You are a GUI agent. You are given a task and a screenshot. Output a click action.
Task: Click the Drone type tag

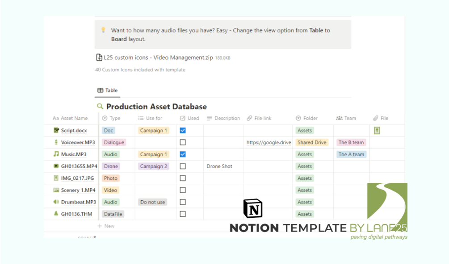(111, 166)
